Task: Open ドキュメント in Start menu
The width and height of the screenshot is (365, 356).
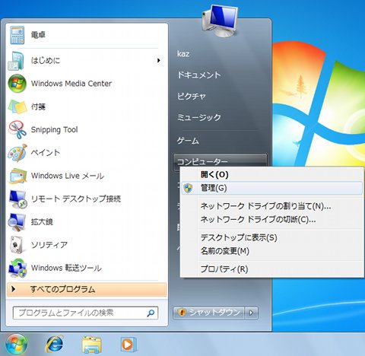Action: tap(199, 75)
